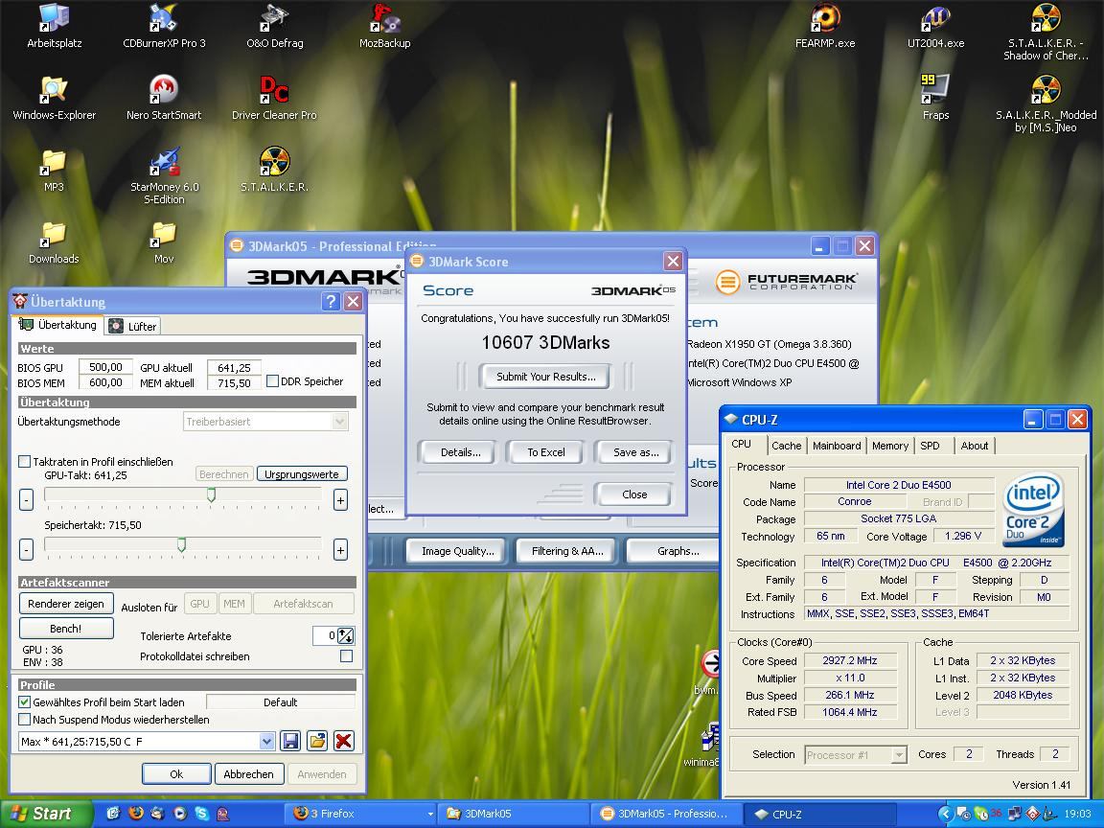Enable the DDR Speicher checkbox
The image size is (1104, 828).
[x=272, y=380]
